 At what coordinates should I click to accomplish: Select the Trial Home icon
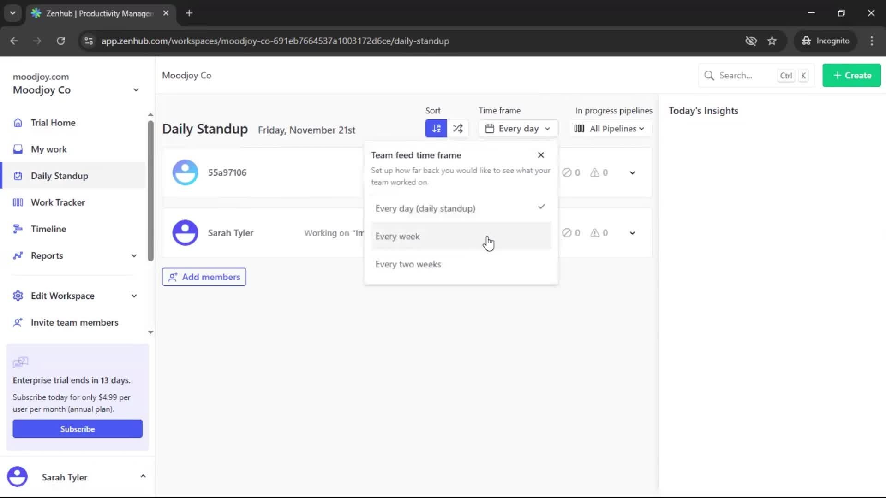tap(18, 122)
